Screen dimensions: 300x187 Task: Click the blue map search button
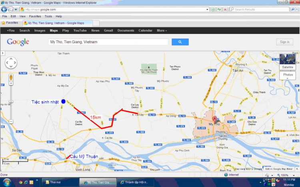(180, 42)
